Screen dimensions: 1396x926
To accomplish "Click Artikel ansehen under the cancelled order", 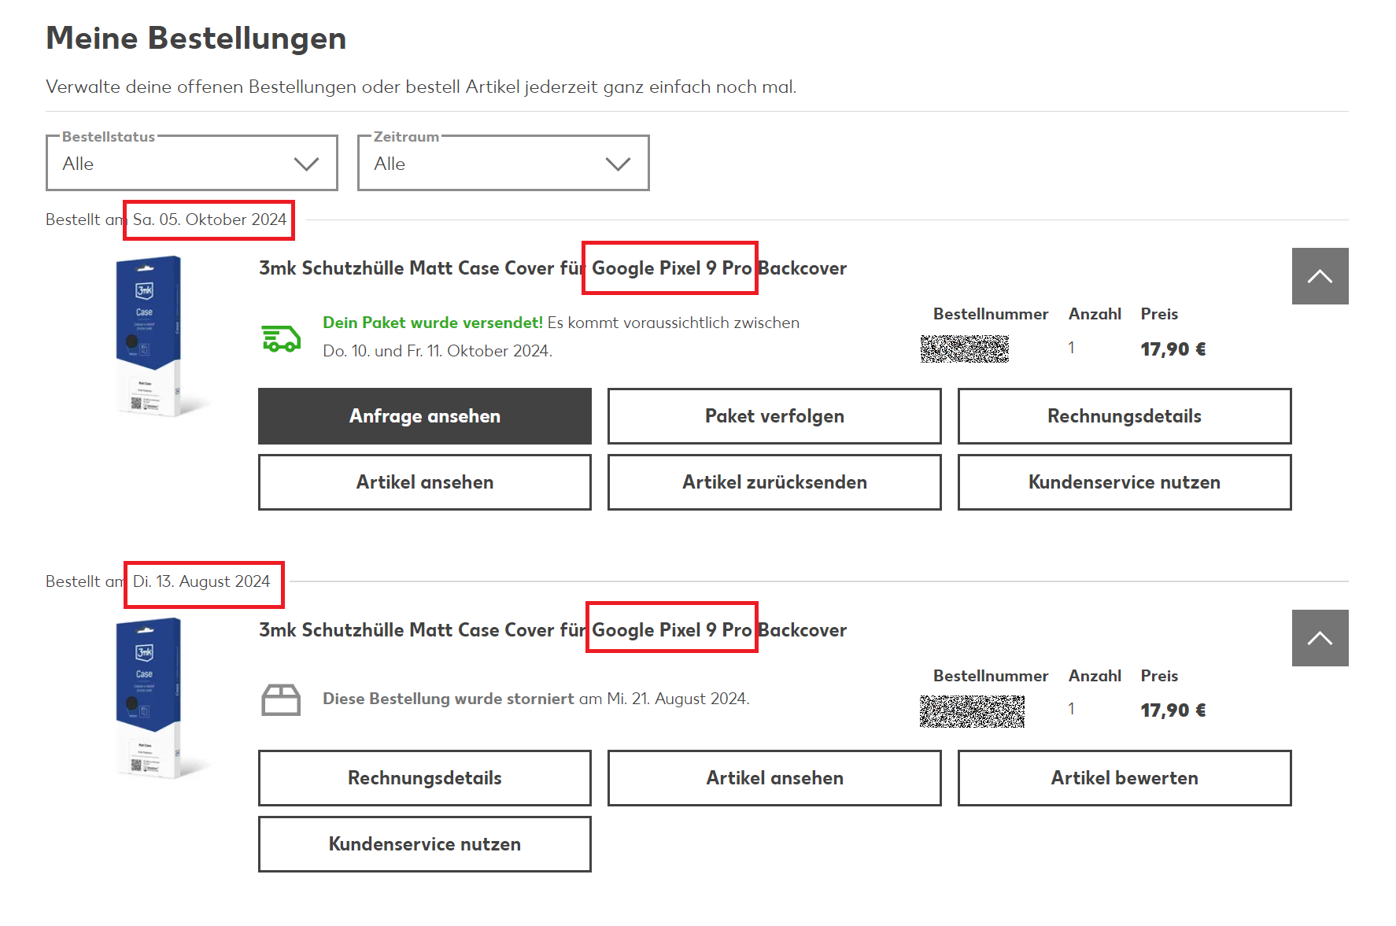I will point(774,778).
